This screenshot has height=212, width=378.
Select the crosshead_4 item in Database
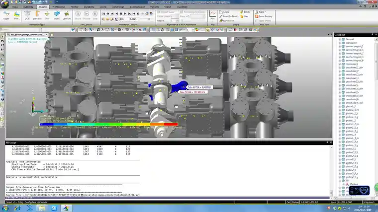tap(352, 85)
